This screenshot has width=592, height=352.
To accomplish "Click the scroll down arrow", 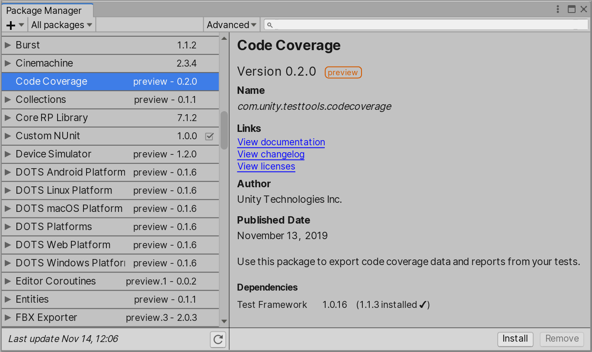I will point(224,321).
